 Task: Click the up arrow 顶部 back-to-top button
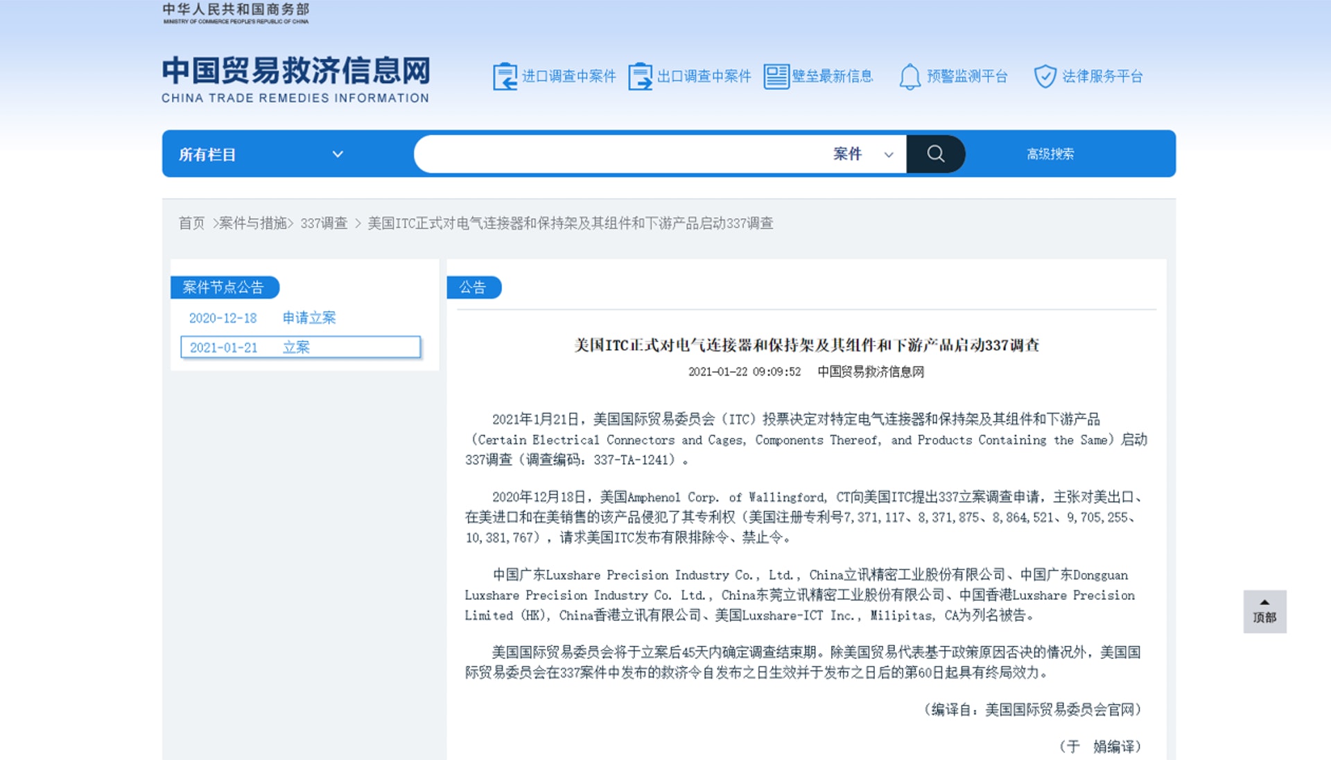coord(1264,611)
